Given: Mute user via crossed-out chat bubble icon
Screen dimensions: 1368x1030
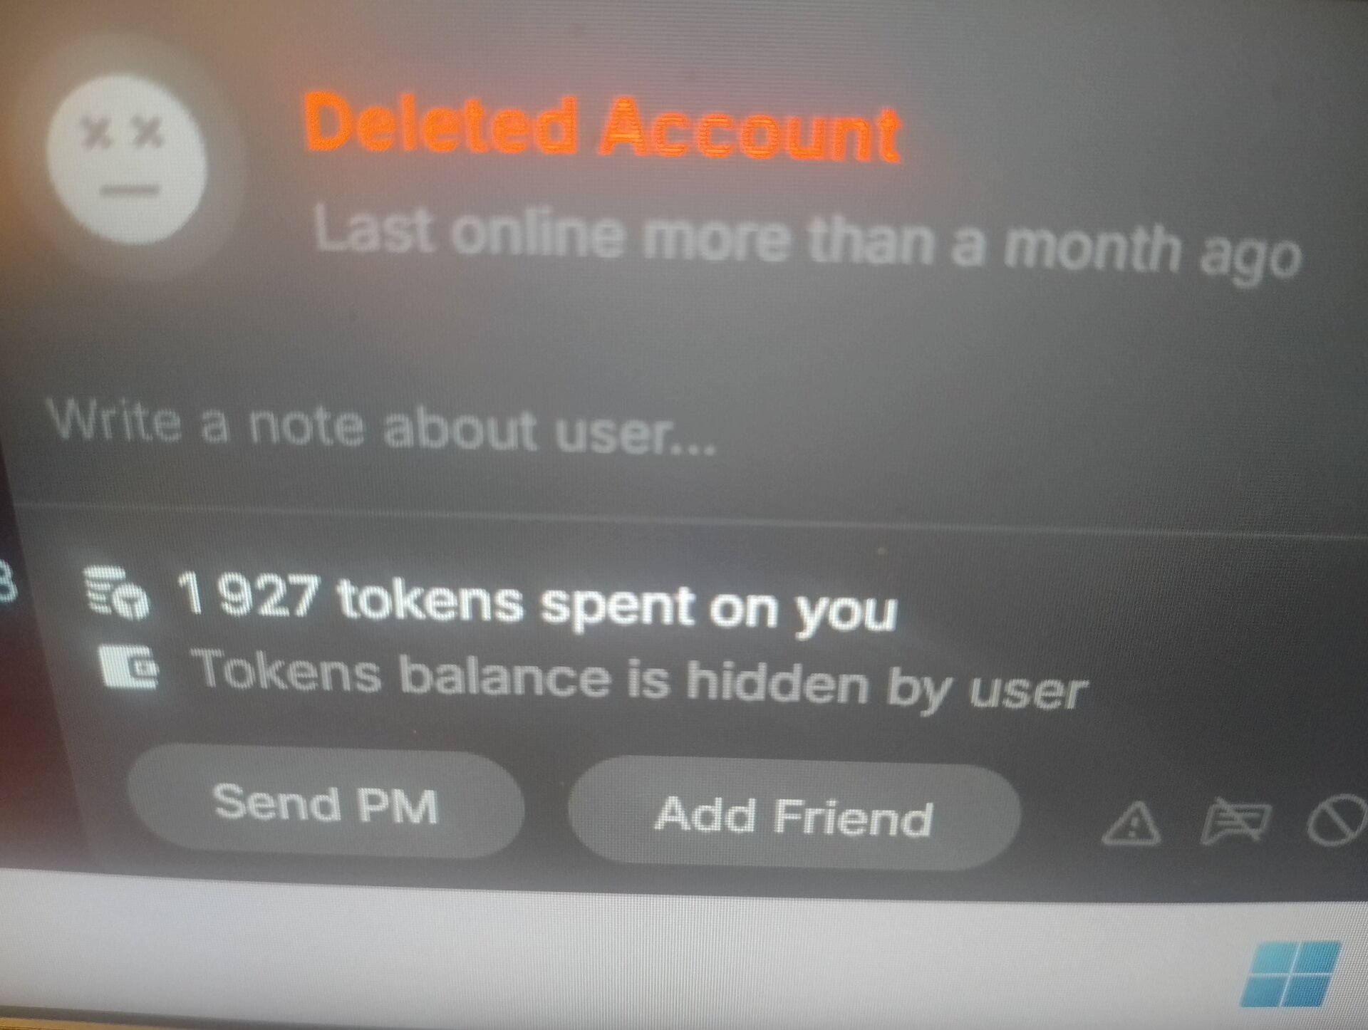Looking at the screenshot, I should 1235,821.
